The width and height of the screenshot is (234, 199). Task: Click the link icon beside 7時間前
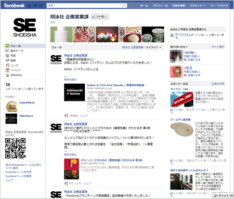(x=66, y=116)
